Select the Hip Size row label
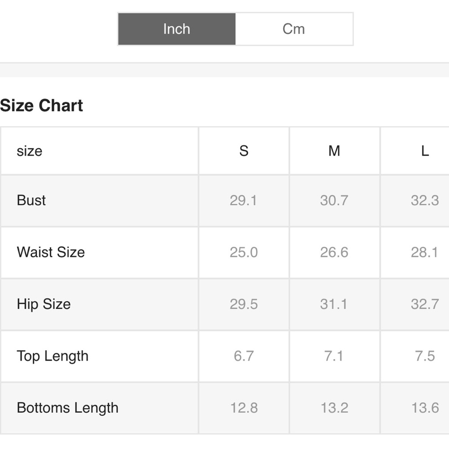This screenshot has height=449, width=449. pyautogui.click(x=44, y=304)
